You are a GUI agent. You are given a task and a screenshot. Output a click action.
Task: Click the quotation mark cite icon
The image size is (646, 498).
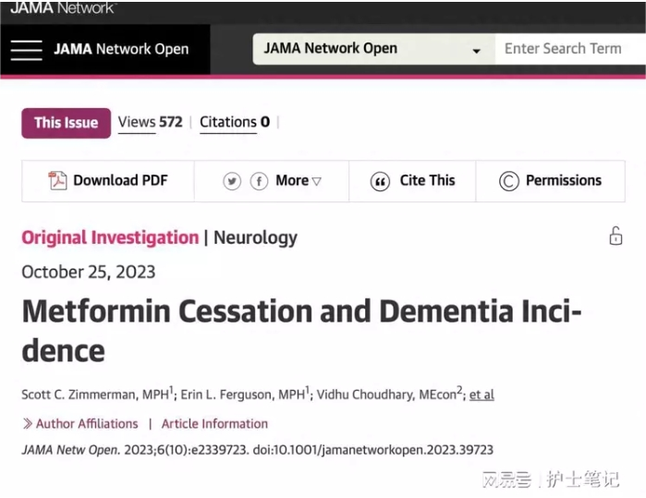(x=380, y=182)
